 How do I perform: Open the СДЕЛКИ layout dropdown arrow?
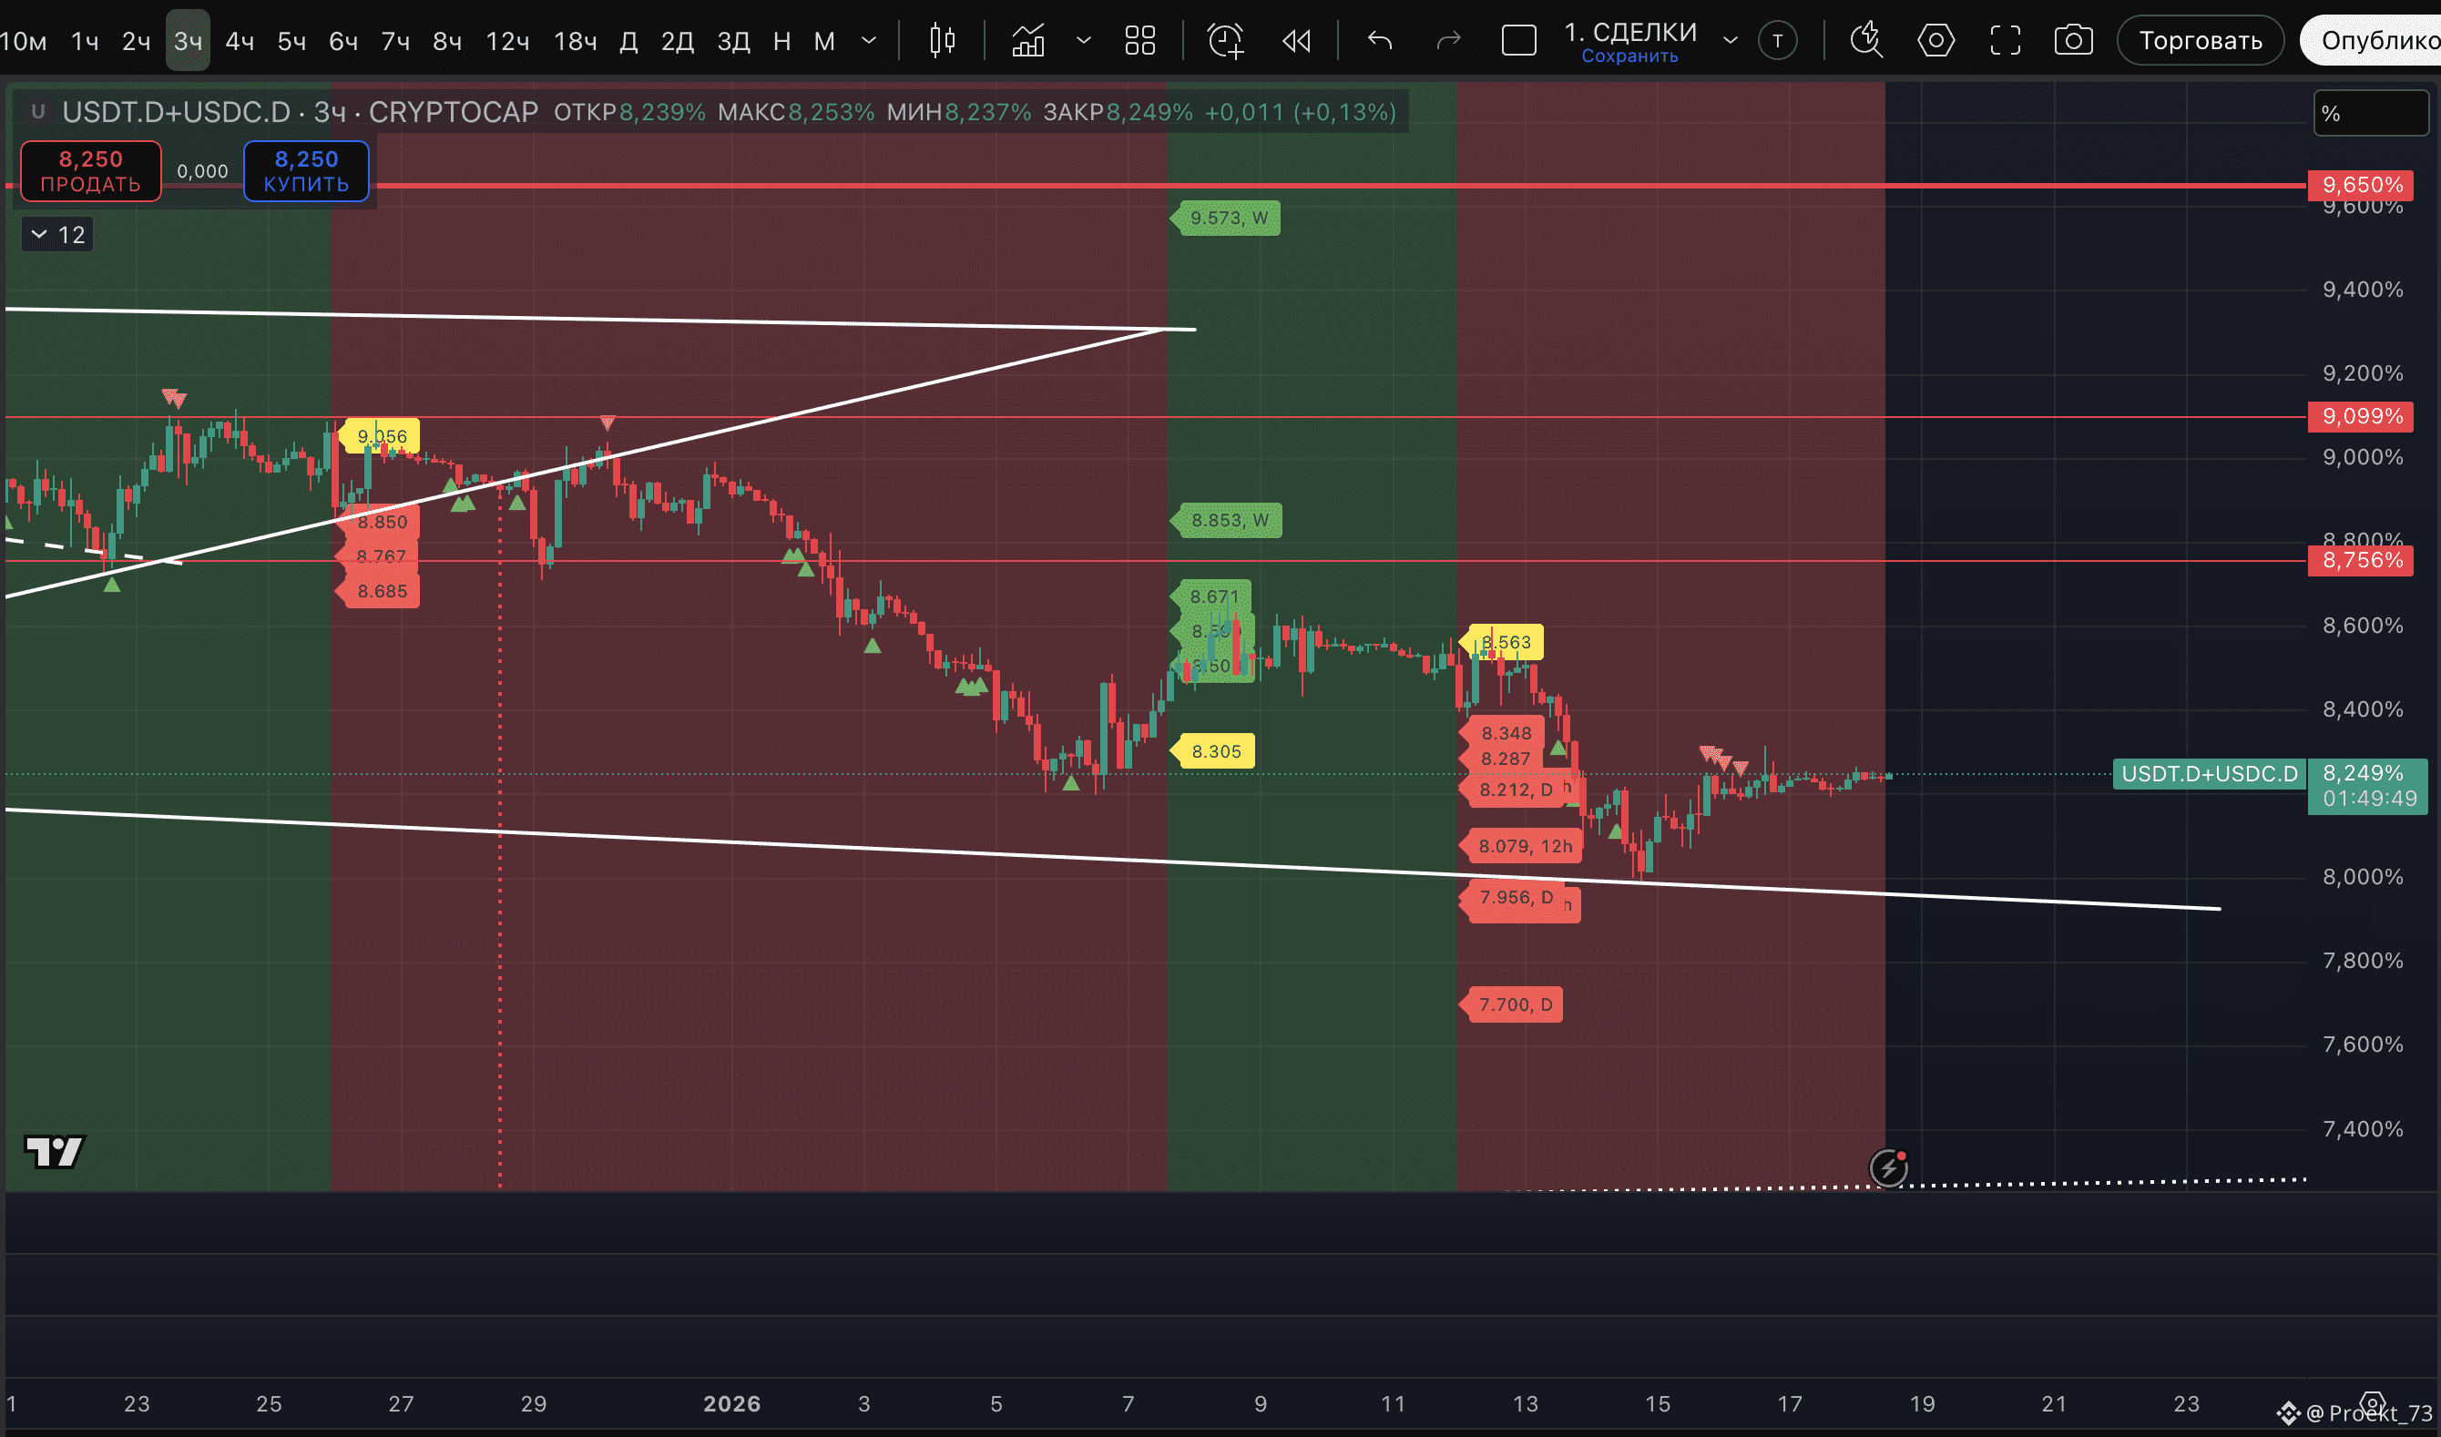(x=1730, y=41)
